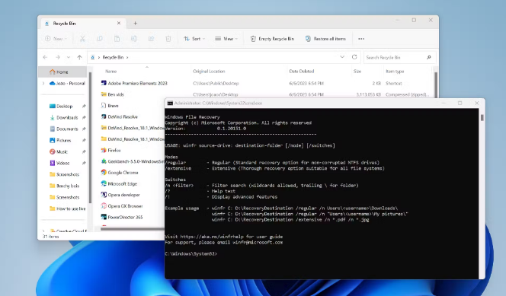Viewport: 506px width, 296px height.
Task: Open the See more three-dots menu
Action: pyautogui.click(x=361, y=39)
